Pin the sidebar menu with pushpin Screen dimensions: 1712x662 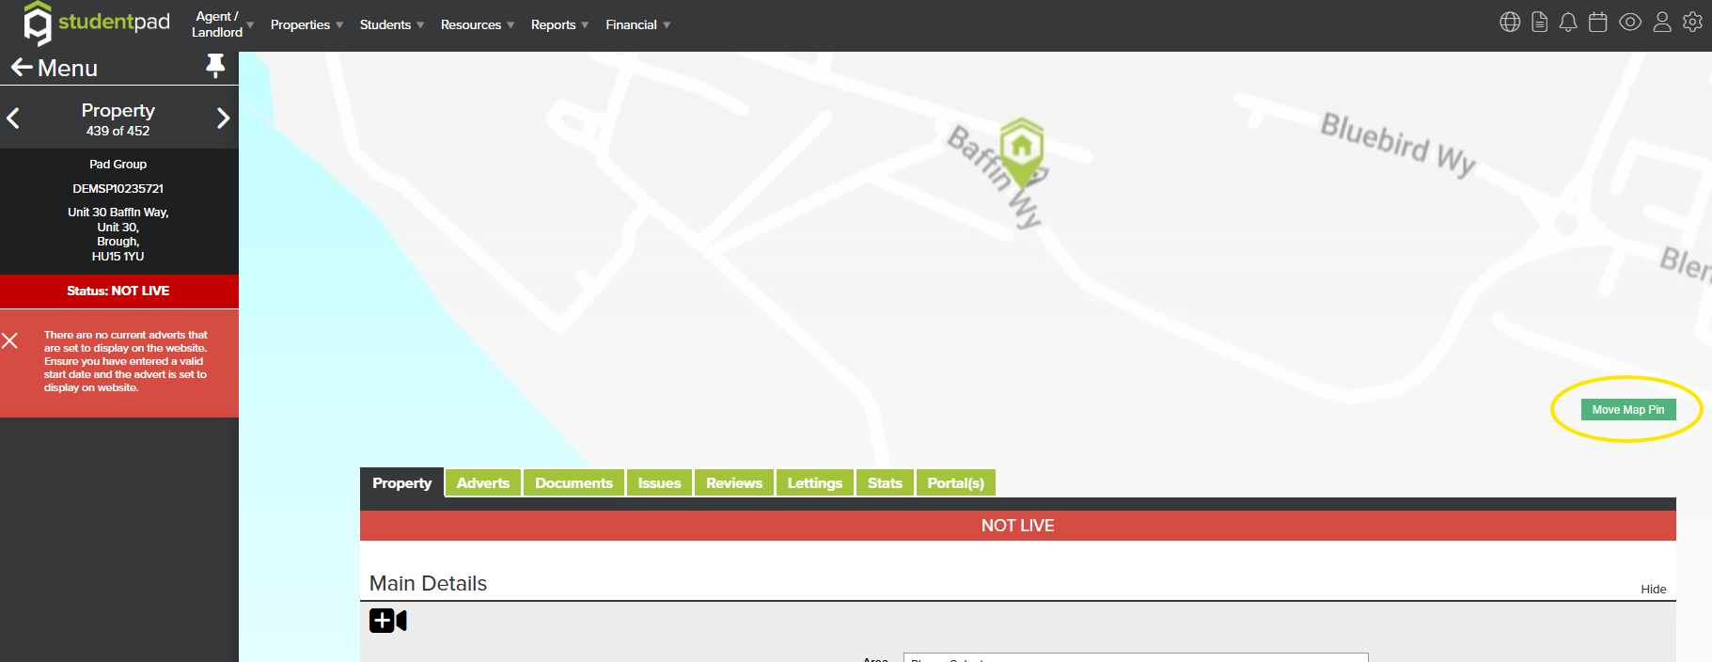(x=215, y=66)
